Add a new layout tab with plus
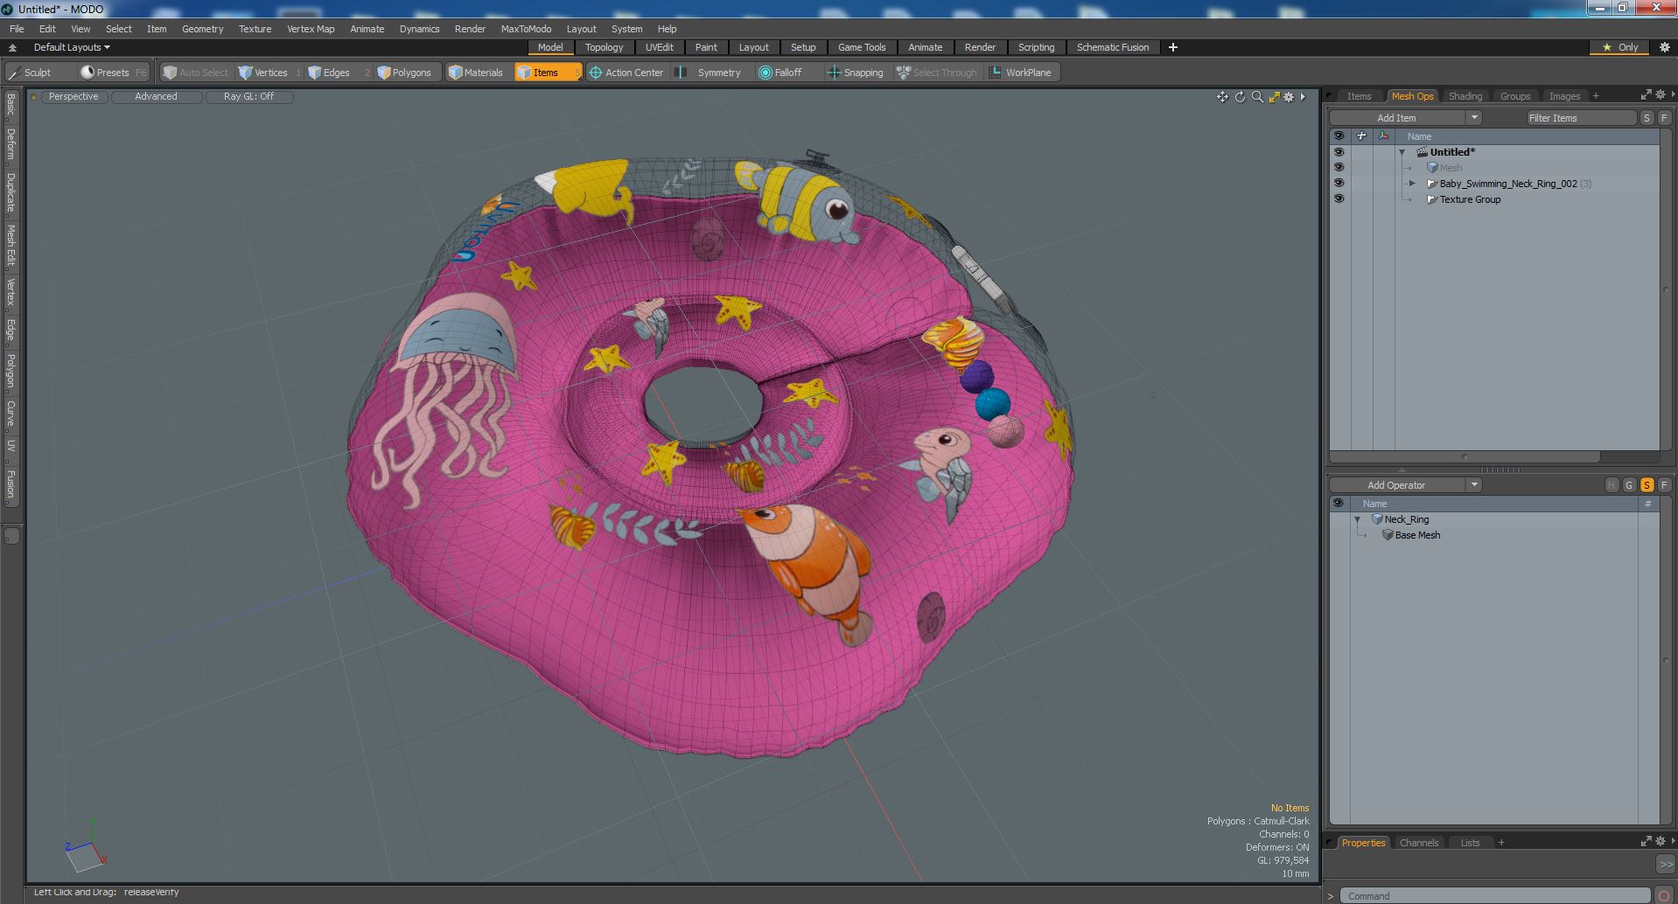1678x904 pixels. (x=1173, y=47)
